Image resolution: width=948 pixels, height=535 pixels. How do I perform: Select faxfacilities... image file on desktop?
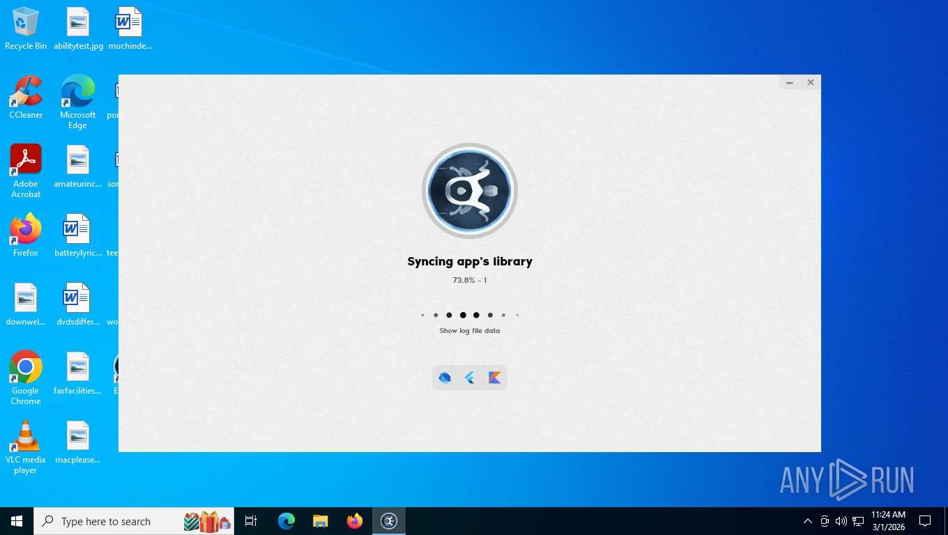pos(78,373)
